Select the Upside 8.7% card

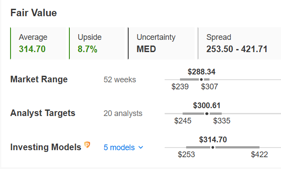click(97, 43)
